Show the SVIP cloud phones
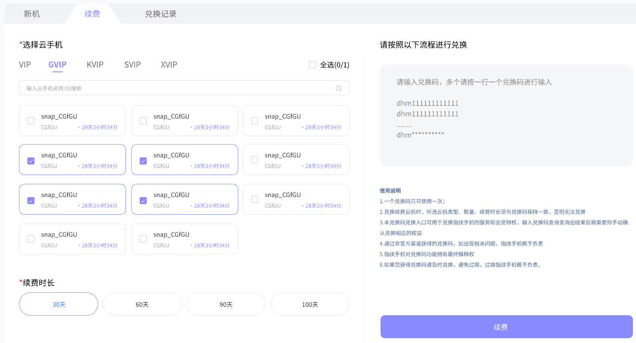636x343 pixels. (133, 65)
